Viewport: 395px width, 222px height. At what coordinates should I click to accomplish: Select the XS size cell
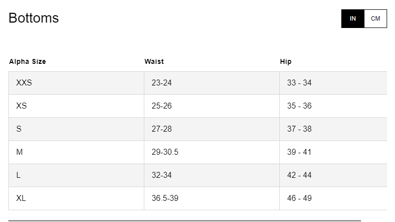coord(22,106)
